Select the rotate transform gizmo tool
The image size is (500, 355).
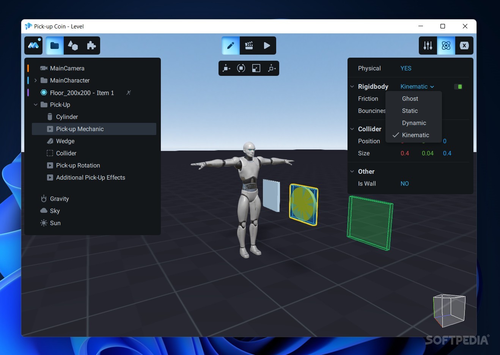tap(241, 68)
